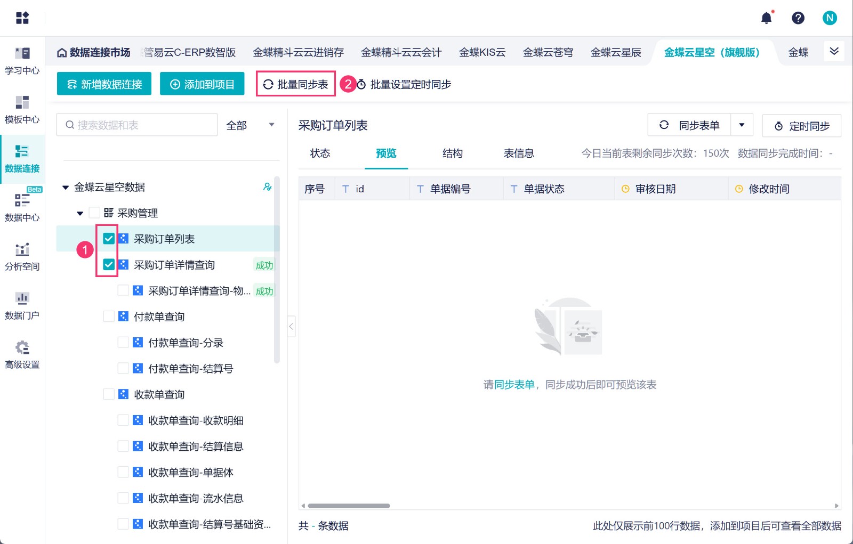The height and width of the screenshot is (544, 853).
Task: Open the 全部 filter dropdown
Action: coord(250,125)
